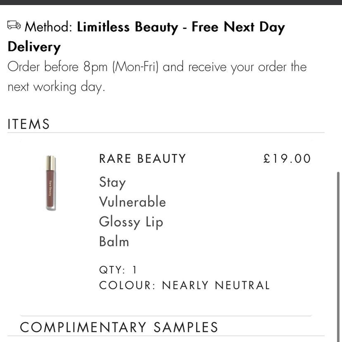Select the Stay Vulnerable Glossy Lip Balm name
This screenshot has height=342, width=342.
coord(131,212)
